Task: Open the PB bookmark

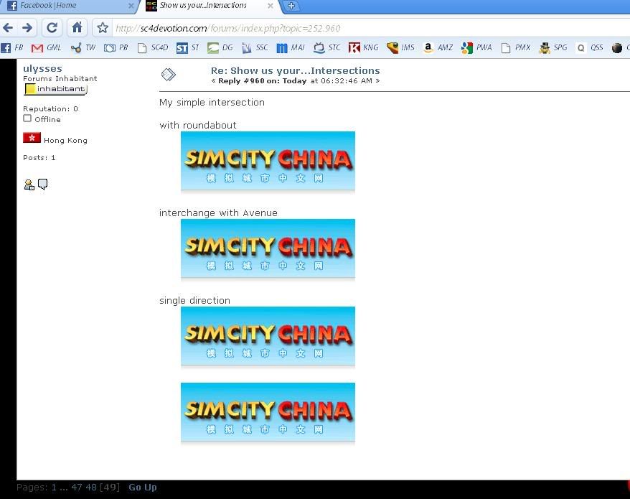Action: (116, 48)
